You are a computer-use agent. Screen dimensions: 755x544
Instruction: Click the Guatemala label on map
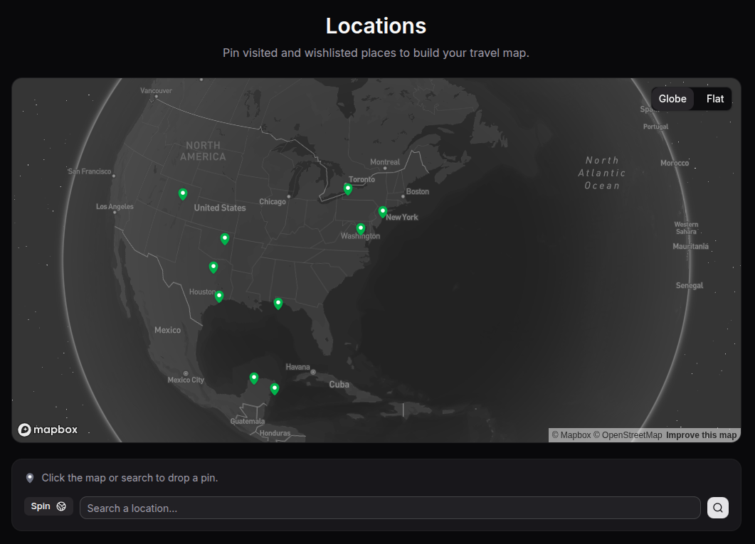[x=248, y=422]
